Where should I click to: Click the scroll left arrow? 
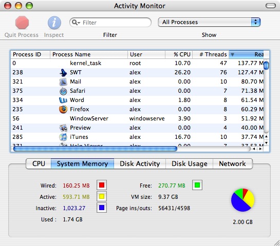tap(254, 149)
